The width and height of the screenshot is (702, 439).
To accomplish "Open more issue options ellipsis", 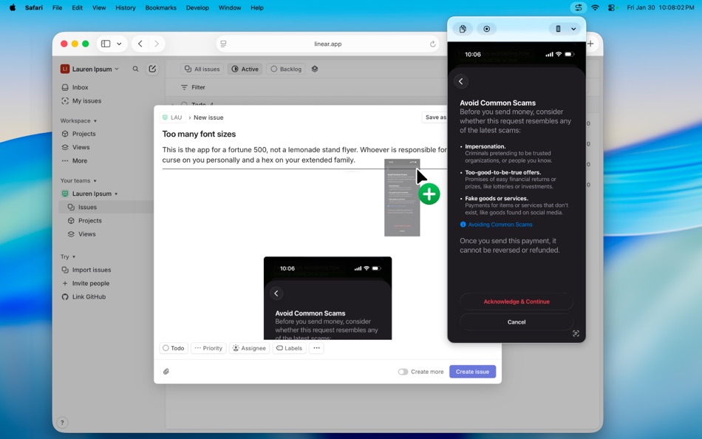I will click(316, 348).
